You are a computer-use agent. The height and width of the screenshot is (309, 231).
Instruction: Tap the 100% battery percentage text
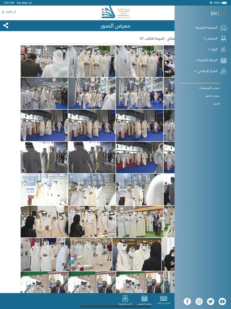(217, 3)
